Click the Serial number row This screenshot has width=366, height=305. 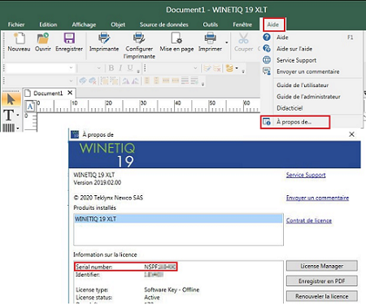126,267
